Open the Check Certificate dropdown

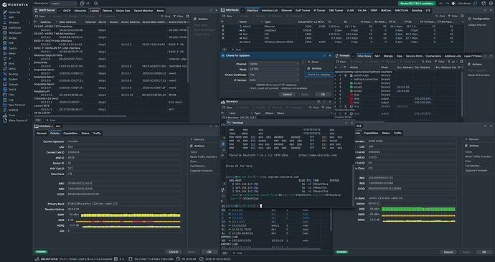pos(273,75)
